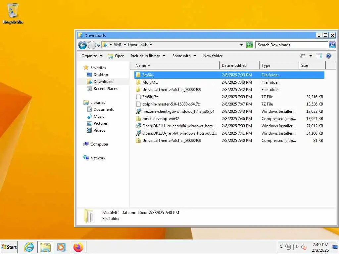Open the Recycle Bin desktop icon
Viewport: 339px width, 254px height.
[x=13, y=13]
